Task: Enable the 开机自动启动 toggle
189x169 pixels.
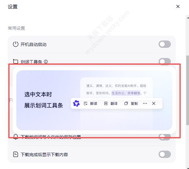Action: click(165, 44)
